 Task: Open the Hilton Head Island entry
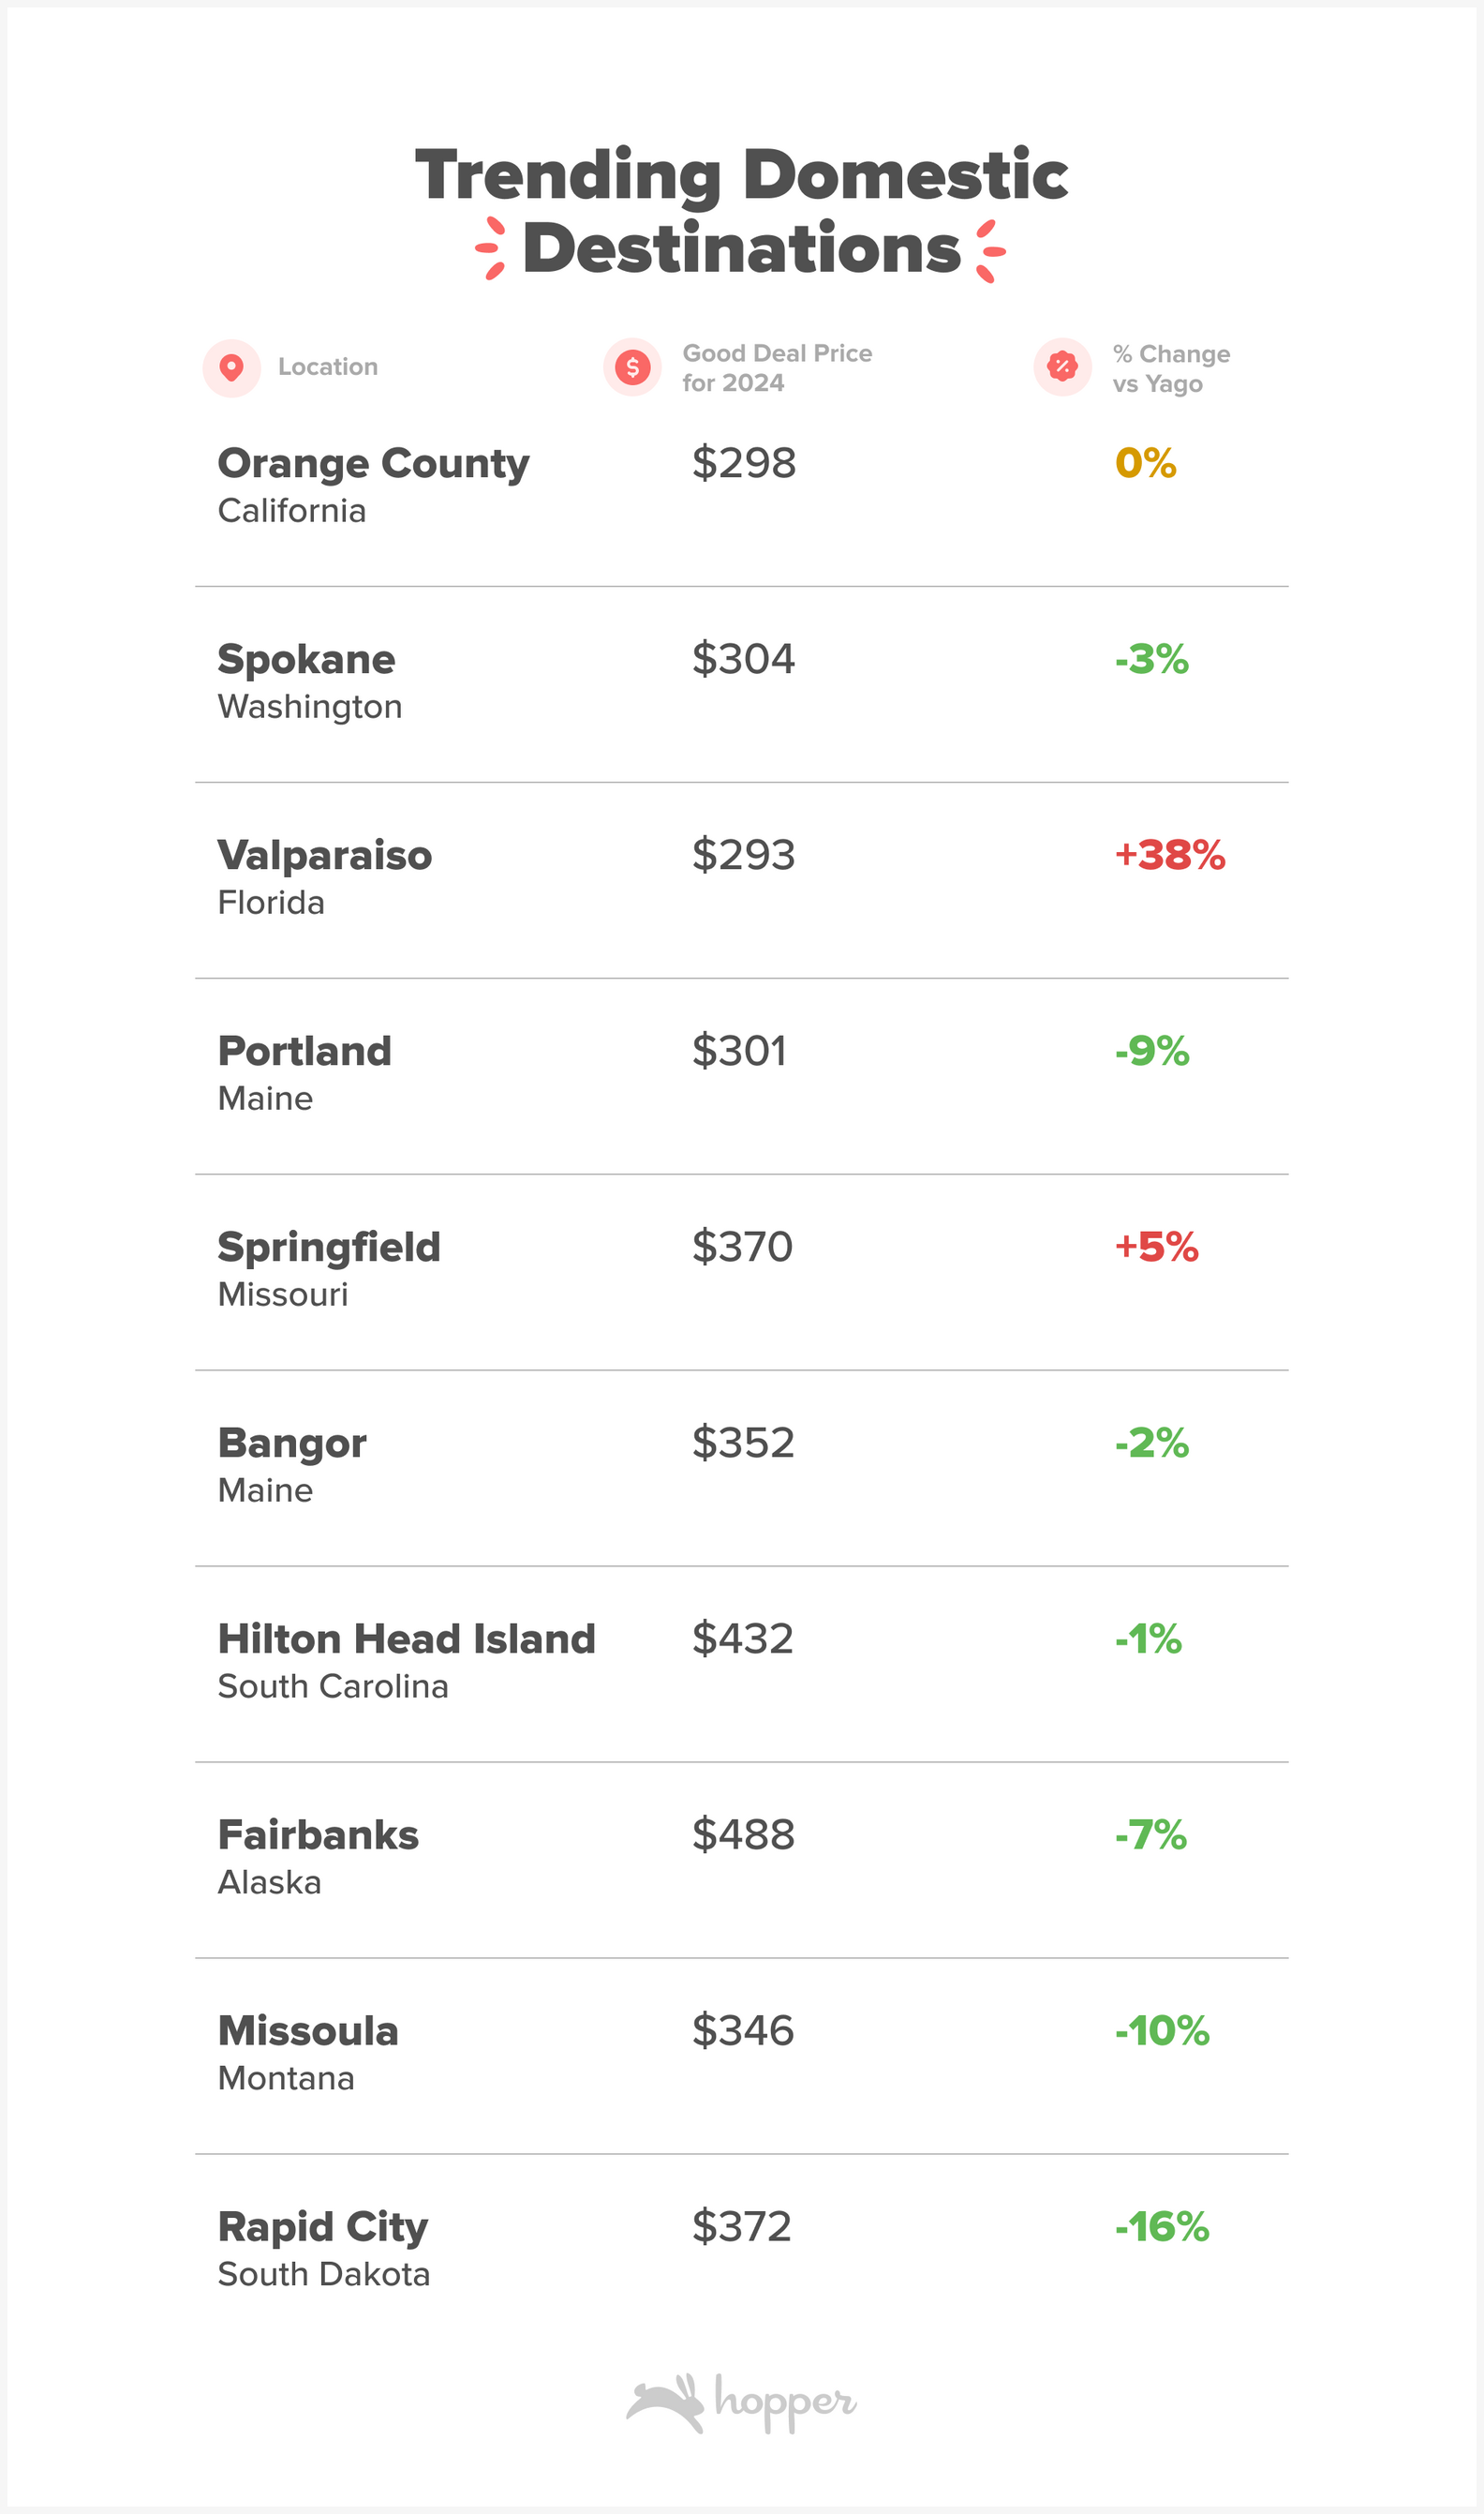point(406,1639)
